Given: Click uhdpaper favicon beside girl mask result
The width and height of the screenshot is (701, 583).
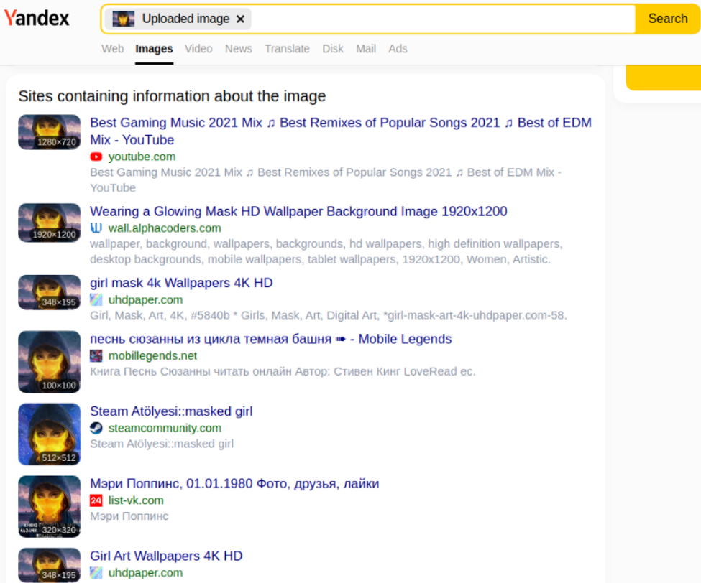Looking at the screenshot, I should click(96, 299).
